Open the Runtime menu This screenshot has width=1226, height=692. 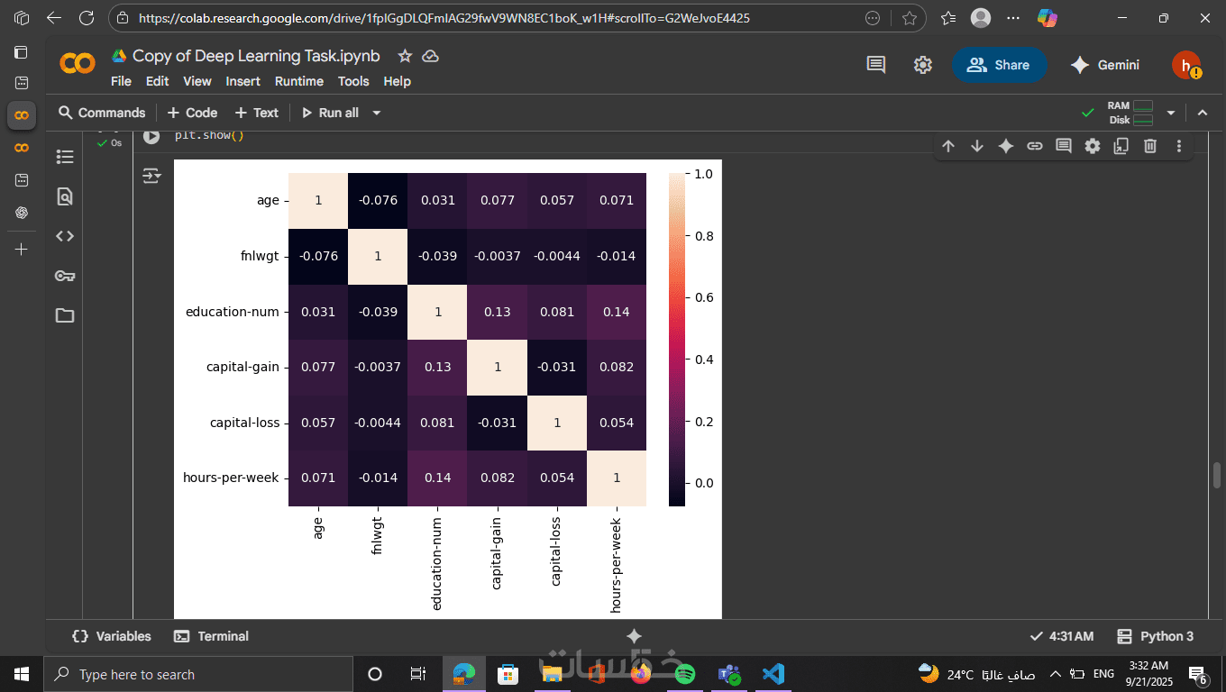click(299, 81)
